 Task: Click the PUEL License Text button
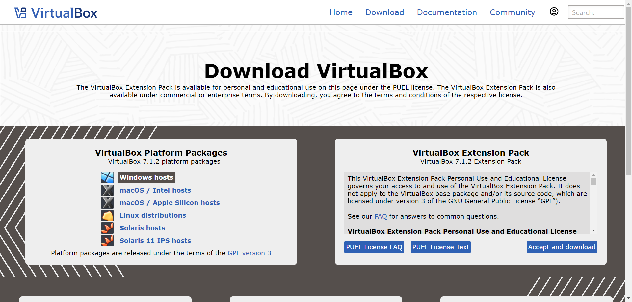tap(440, 247)
